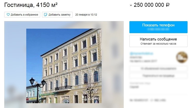Viewport: 193px width, 108px height.
Task: Open the blurred seller profile link
Action: click(x=141, y=53)
